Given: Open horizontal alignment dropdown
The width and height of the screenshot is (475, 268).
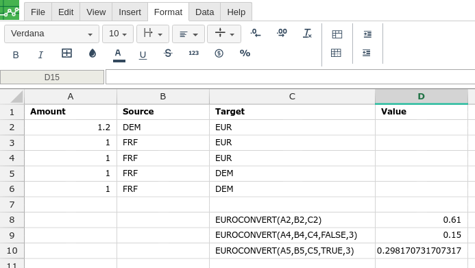Looking at the screenshot, I should coord(188,34).
